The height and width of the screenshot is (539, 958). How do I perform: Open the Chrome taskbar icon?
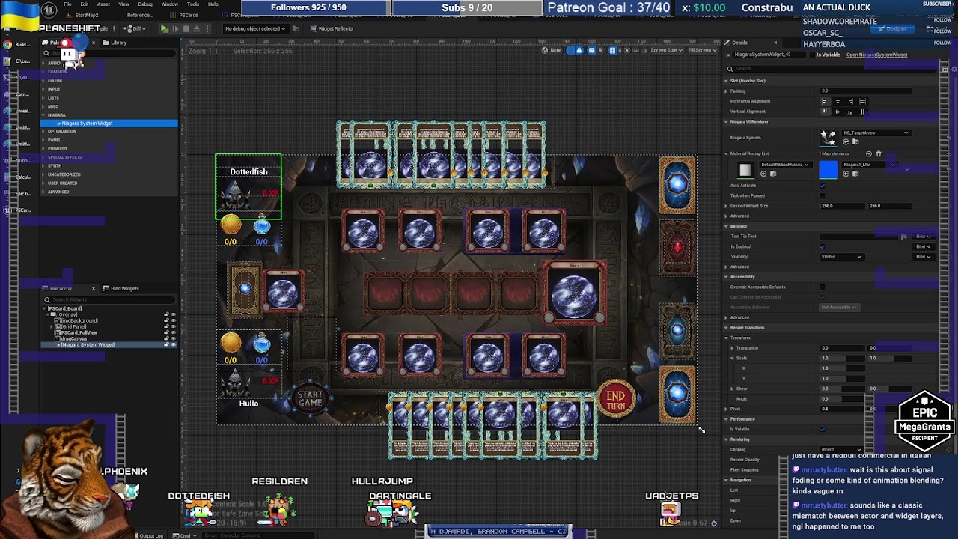(7, 44)
